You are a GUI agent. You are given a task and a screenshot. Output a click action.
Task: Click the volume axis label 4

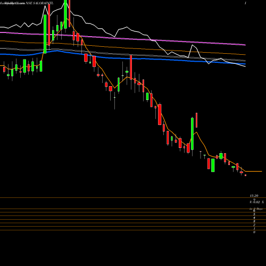click(x=254, y=218)
